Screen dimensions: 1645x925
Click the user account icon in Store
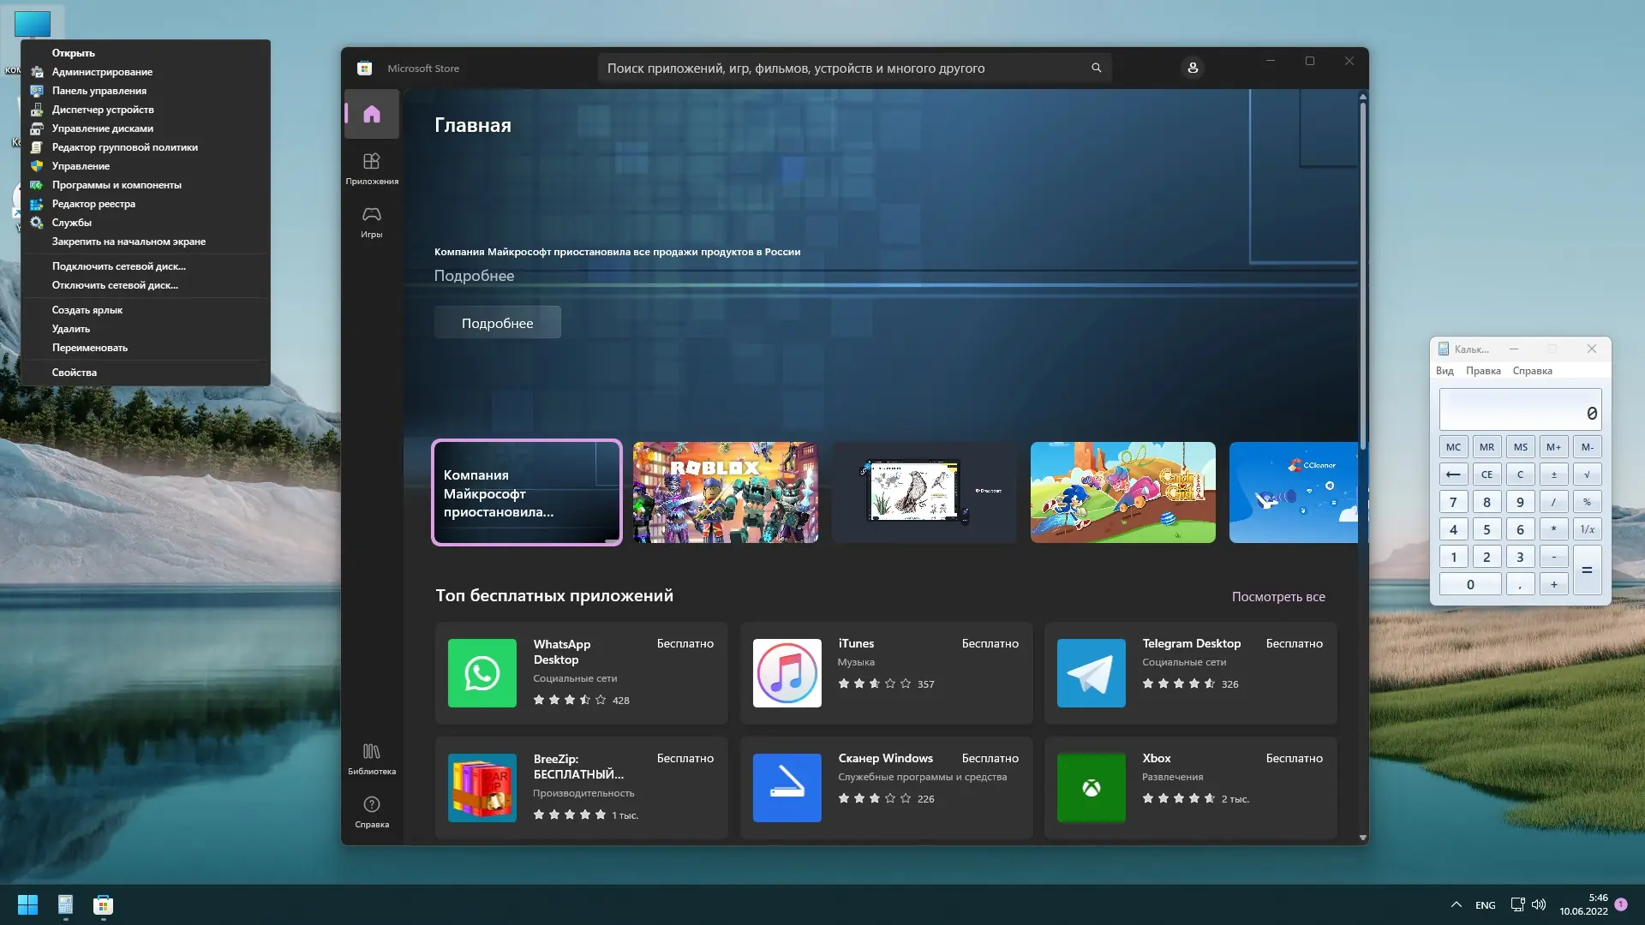pos(1192,68)
